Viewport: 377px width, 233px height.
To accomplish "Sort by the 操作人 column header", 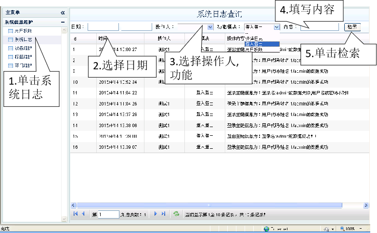I will point(164,39).
